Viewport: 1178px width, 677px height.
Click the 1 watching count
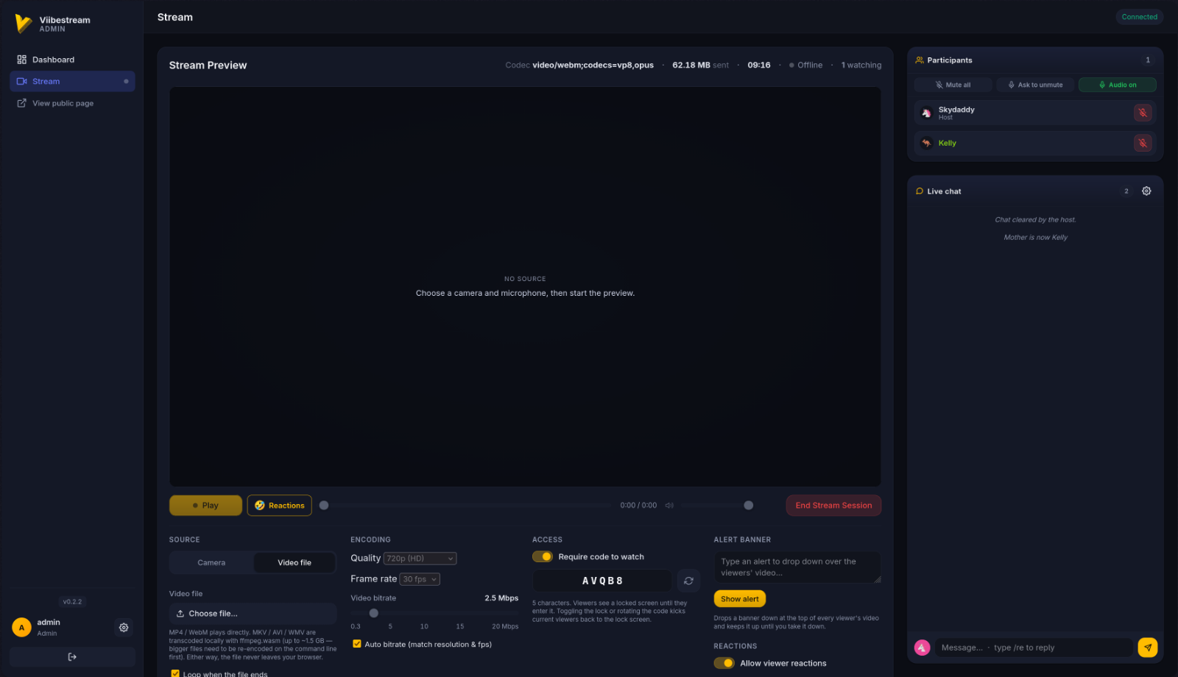pos(861,65)
